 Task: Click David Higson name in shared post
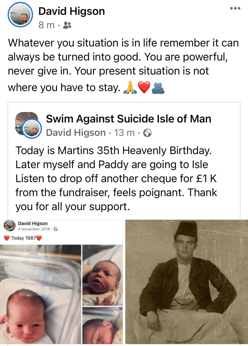click(x=76, y=133)
